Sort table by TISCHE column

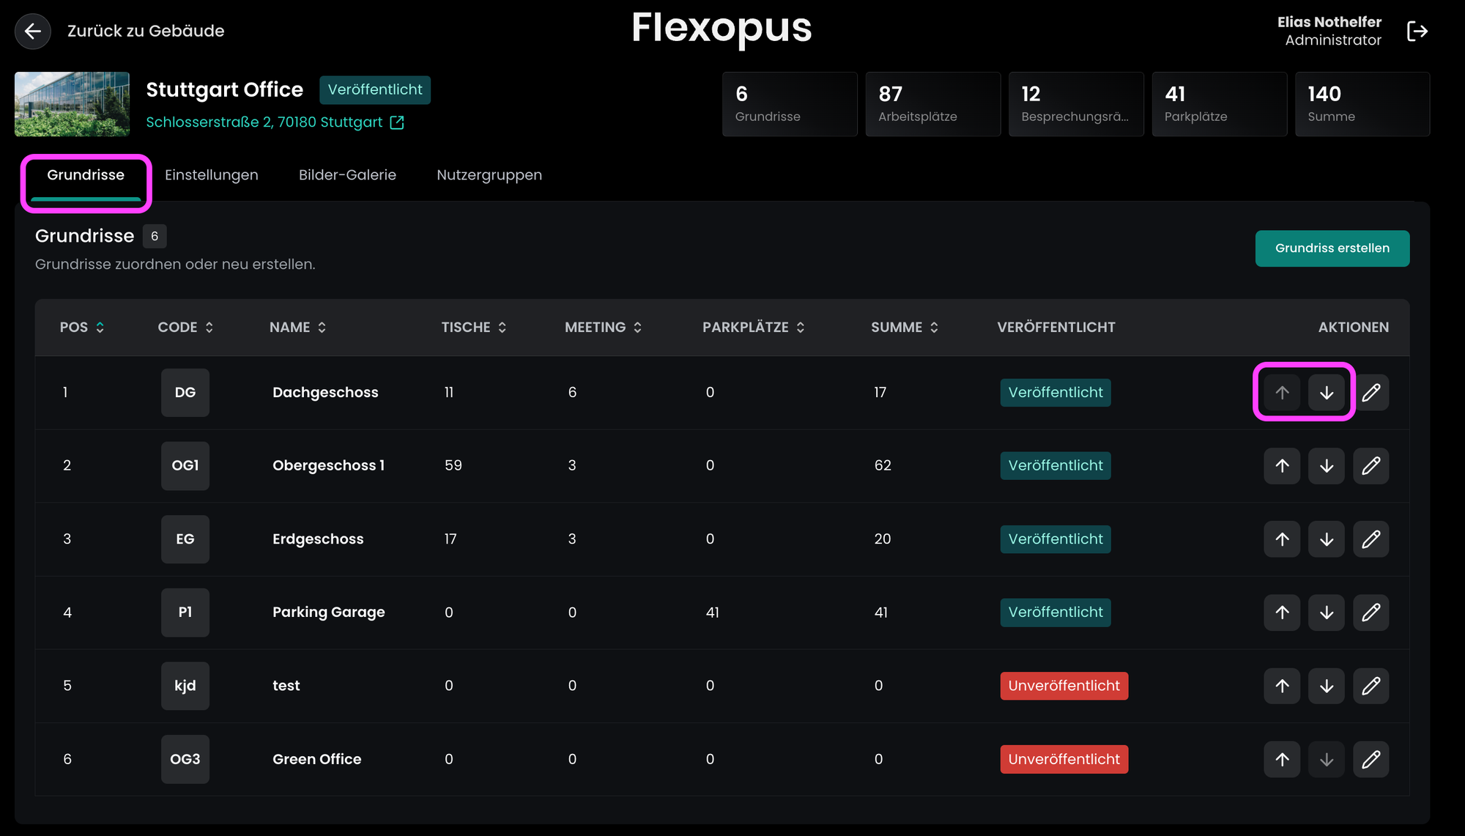(473, 328)
